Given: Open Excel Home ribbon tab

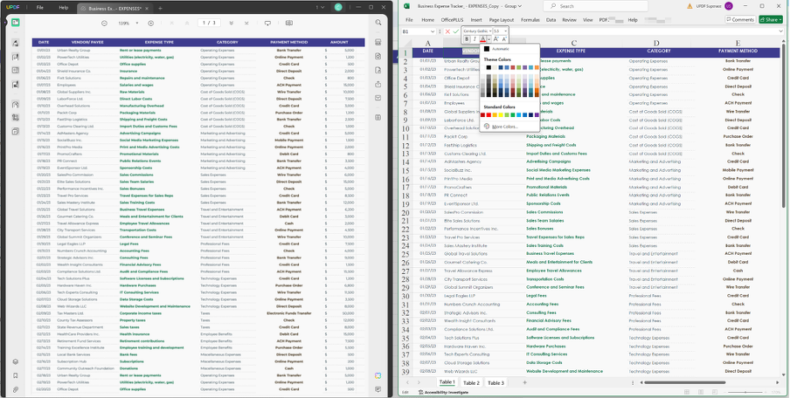Looking at the screenshot, I should 427,20.
